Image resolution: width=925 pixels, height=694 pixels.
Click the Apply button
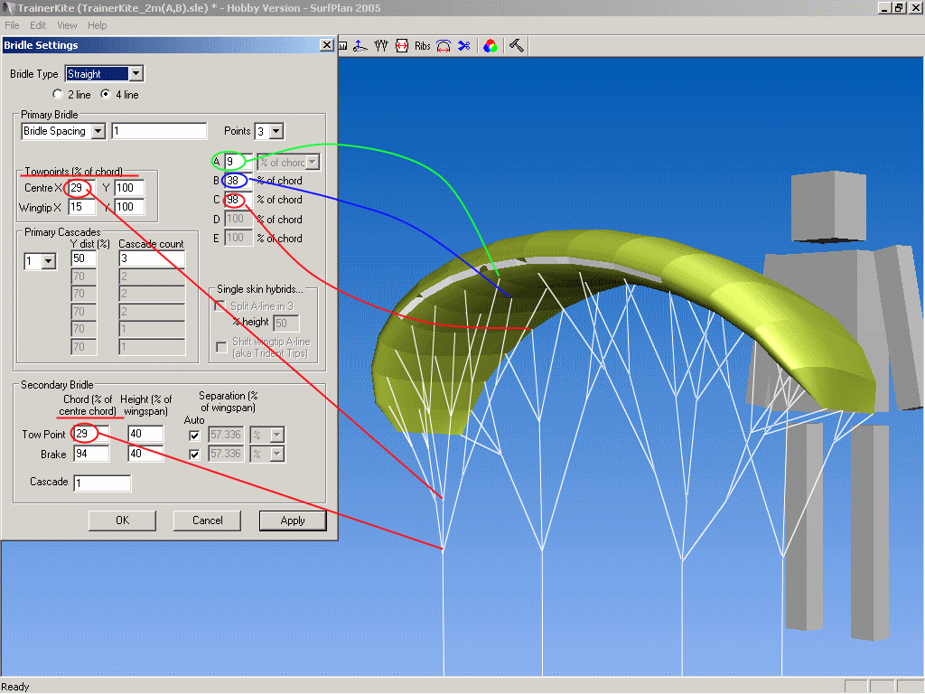(293, 520)
